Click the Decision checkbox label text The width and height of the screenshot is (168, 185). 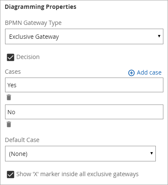click(28, 57)
